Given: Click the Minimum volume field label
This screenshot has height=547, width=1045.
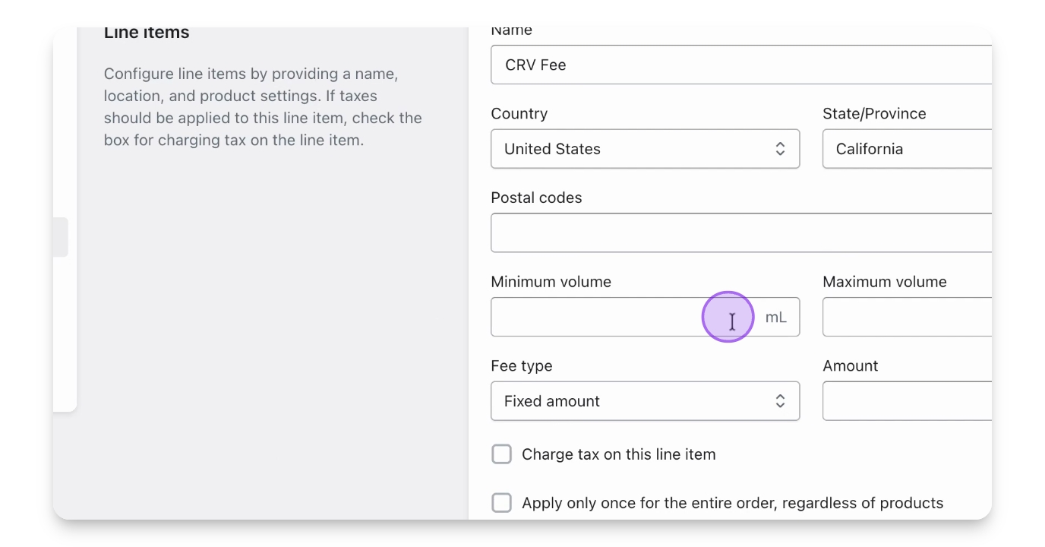Looking at the screenshot, I should (x=551, y=282).
